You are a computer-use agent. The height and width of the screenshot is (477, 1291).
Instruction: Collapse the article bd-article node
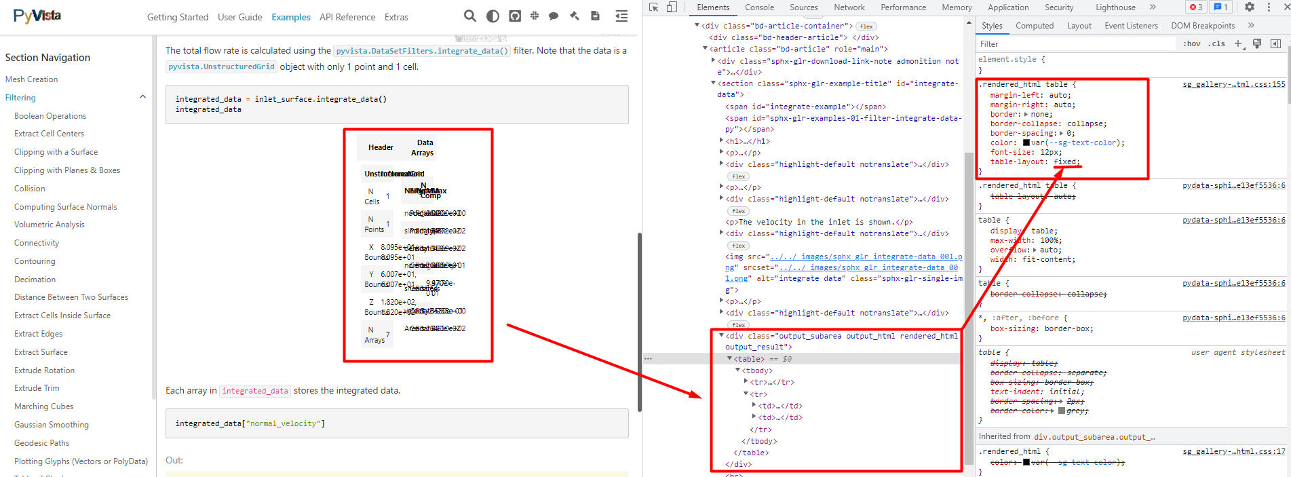pyautogui.click(x=705, y=49)
